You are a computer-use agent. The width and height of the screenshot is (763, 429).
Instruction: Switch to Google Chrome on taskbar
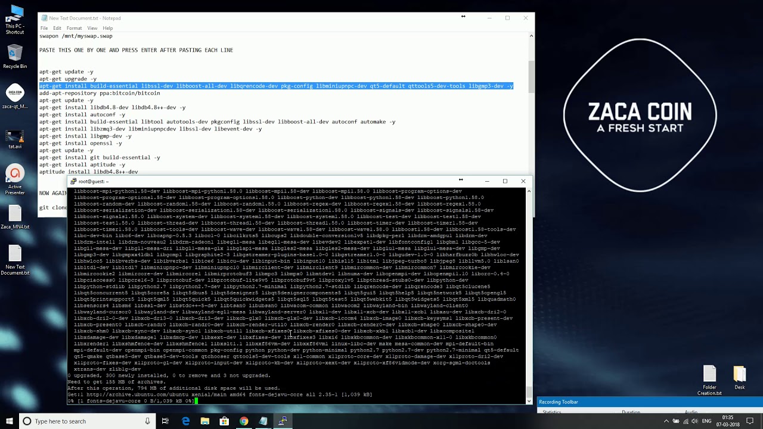244,421
